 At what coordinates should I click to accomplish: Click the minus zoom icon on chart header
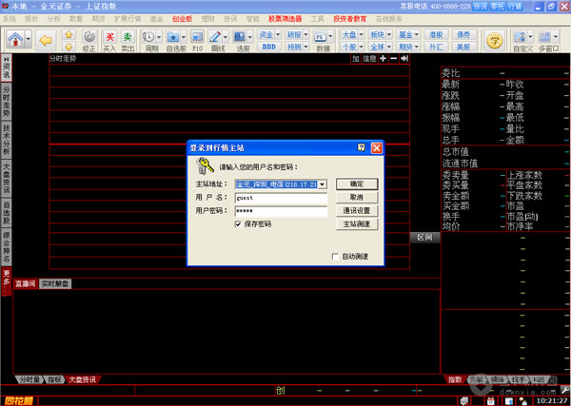pos(394,59)
